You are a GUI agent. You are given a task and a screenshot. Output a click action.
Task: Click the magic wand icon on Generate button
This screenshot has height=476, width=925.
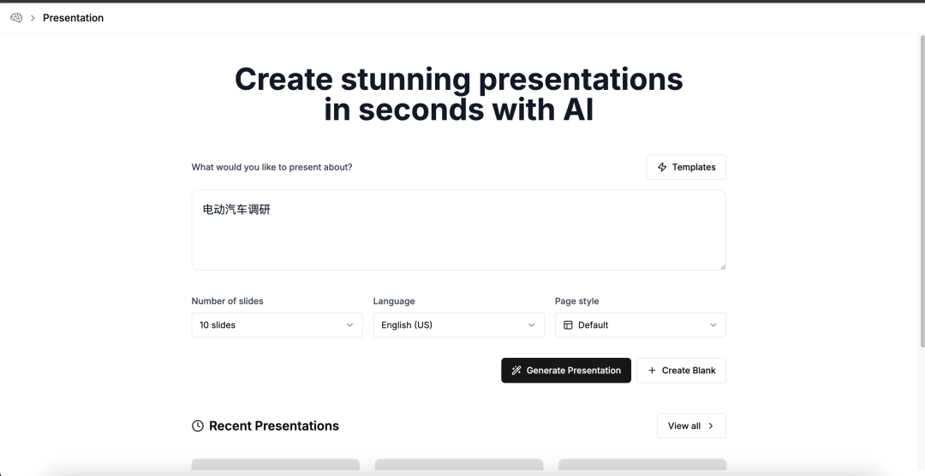tap(516, 371)
